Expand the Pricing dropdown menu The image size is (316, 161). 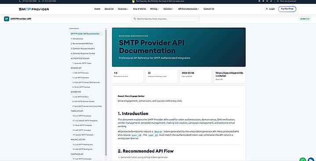(x=154, y=9)
